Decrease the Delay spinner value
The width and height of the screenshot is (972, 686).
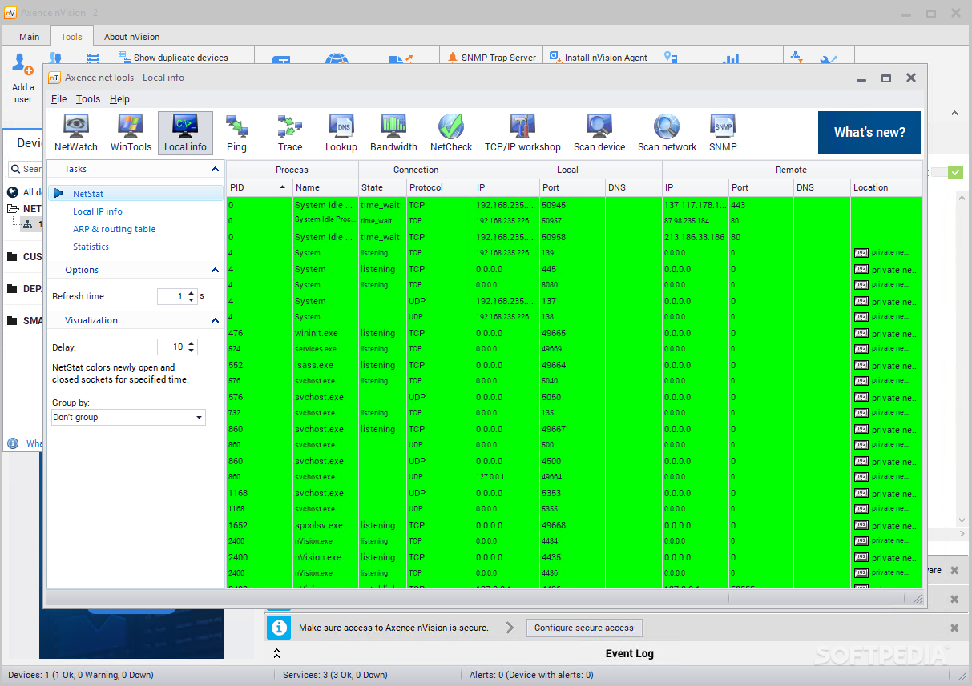tap(192, 351)
